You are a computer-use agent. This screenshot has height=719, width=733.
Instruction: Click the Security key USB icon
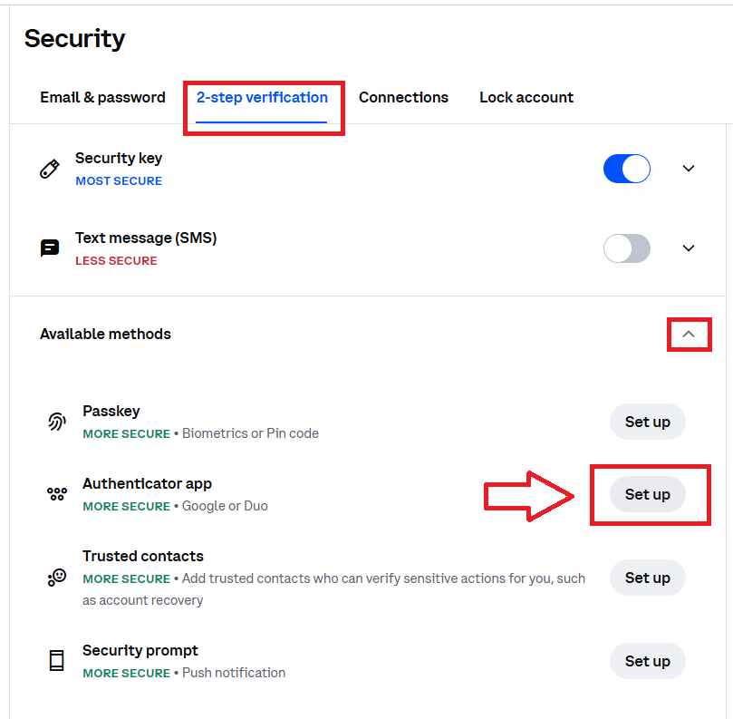(x=50, y=169)
